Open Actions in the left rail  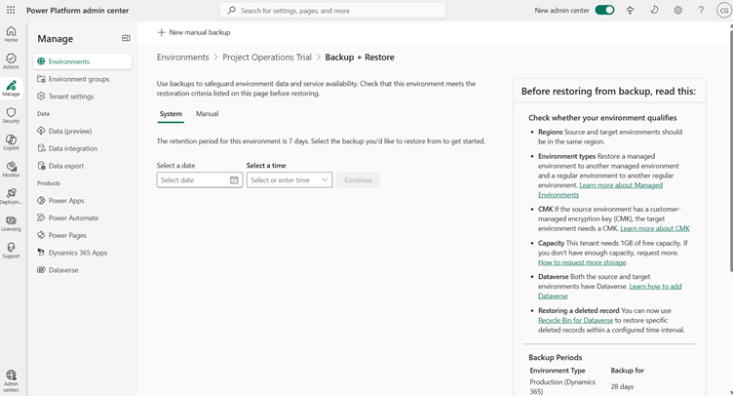click(11, 61)
